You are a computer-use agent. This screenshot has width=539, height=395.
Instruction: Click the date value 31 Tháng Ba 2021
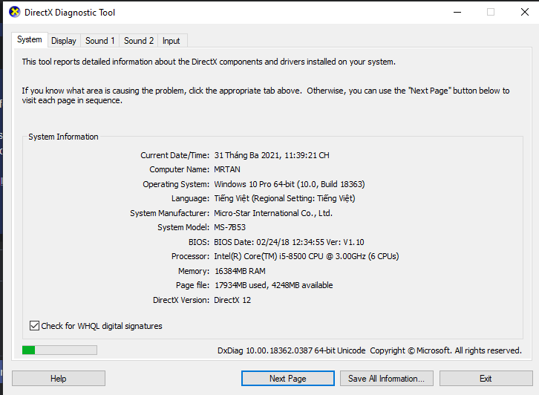(x=272, y=155)
